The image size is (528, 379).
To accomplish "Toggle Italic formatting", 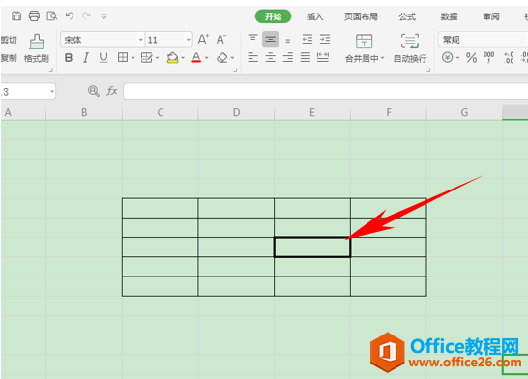I will [86, 58].
